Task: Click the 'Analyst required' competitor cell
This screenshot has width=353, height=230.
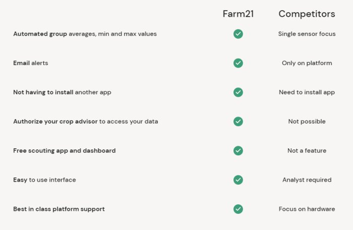Action: tap(307, 180)
